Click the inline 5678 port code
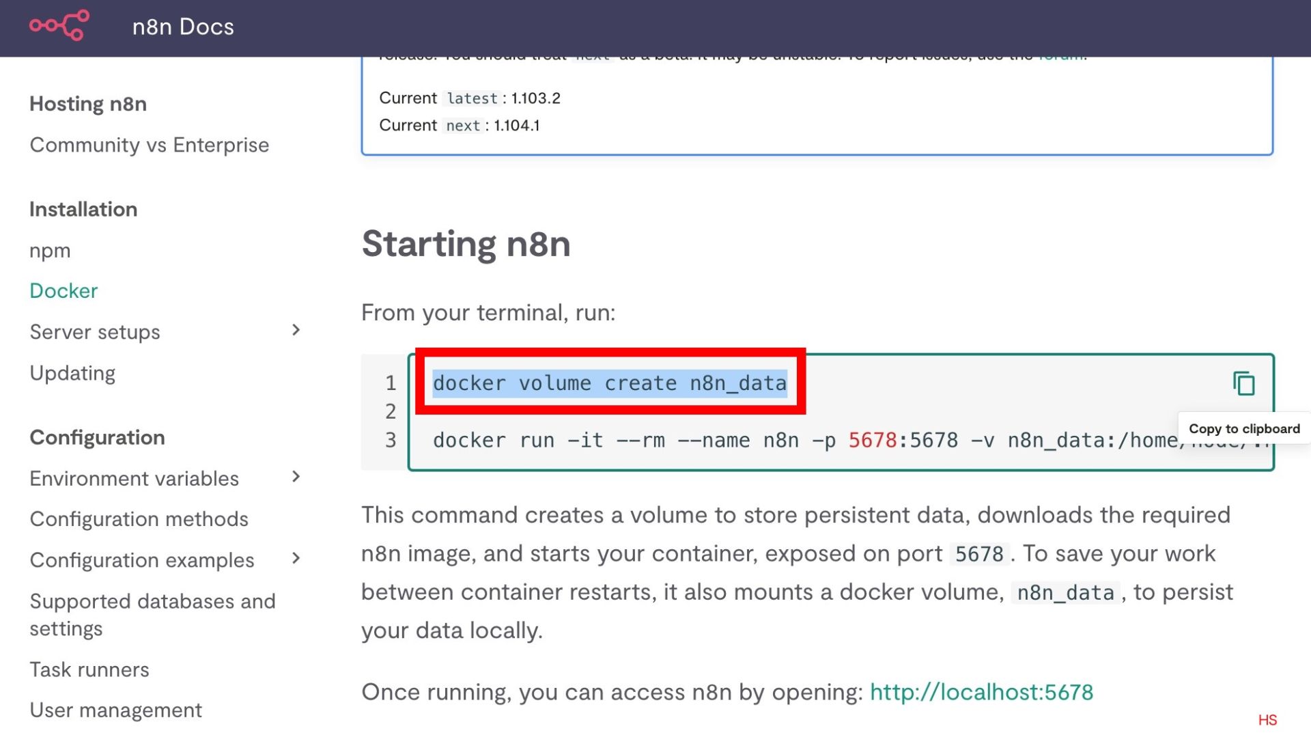 [x=979, y=554]
